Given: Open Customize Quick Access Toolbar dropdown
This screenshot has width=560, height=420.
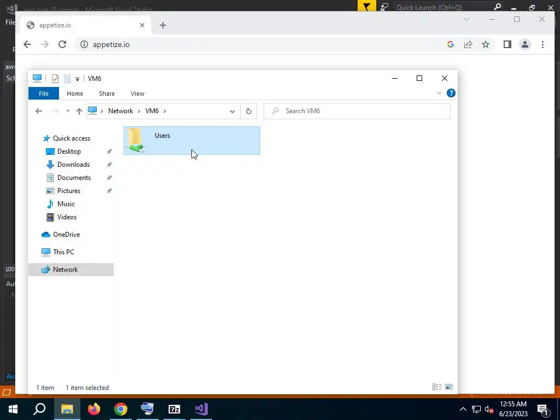Looking at the screenshot, I should pos(77,79).
